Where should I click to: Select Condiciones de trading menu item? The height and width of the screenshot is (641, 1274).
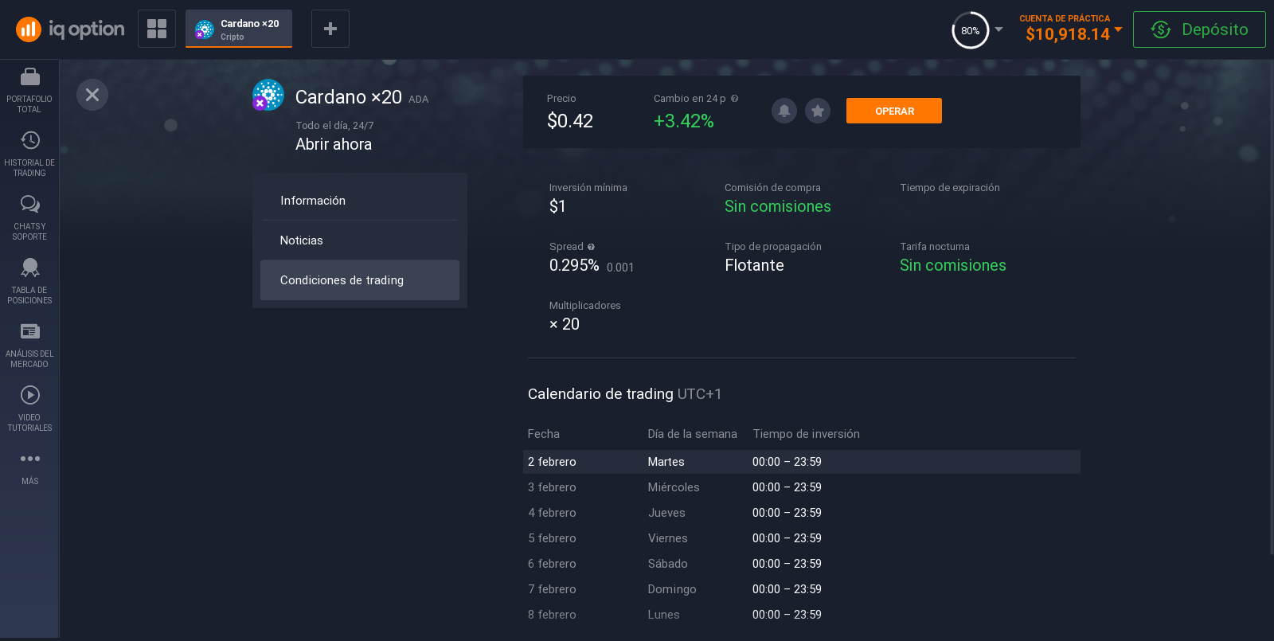360,280
